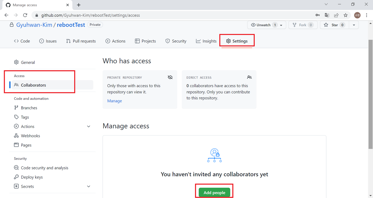This screenshot has width=373, height=198.
Task: Open the Projects tab
Action: point(145,41)
